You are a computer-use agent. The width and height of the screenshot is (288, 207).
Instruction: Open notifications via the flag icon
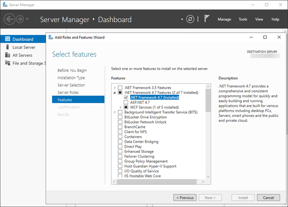point(207,18)
